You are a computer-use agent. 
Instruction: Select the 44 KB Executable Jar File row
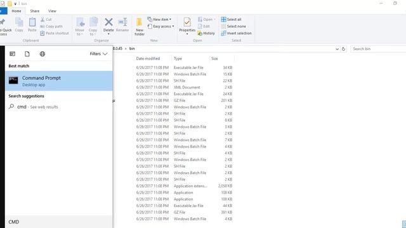pos(184,206)
